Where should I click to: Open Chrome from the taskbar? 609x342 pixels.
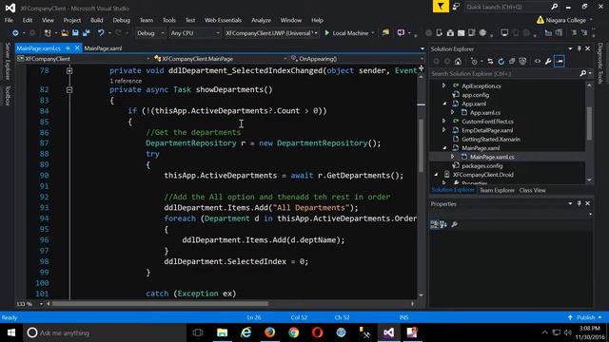coord(294,332)
